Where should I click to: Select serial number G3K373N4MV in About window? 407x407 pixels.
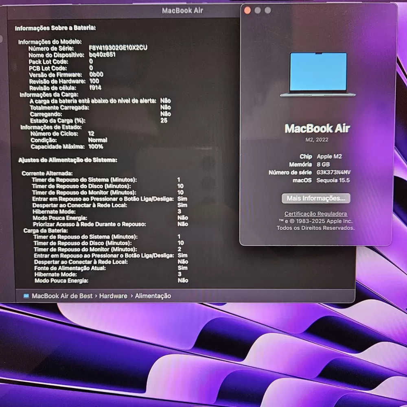pyautogui.click(x=334, y=172)
